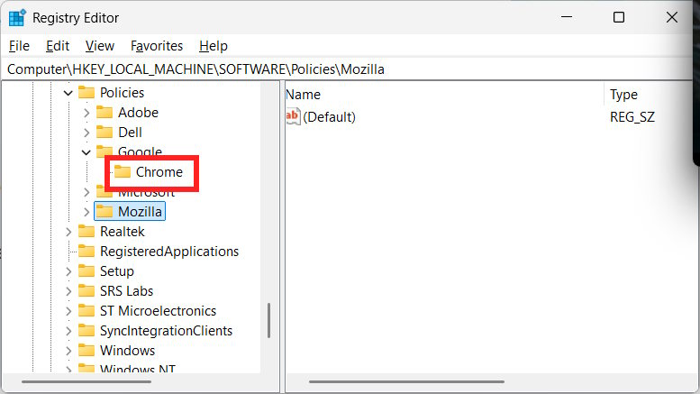The height and width of the screenshot is (394, 700).
Task: Click the Realtek folder icon
Action: tap(86, 232)
